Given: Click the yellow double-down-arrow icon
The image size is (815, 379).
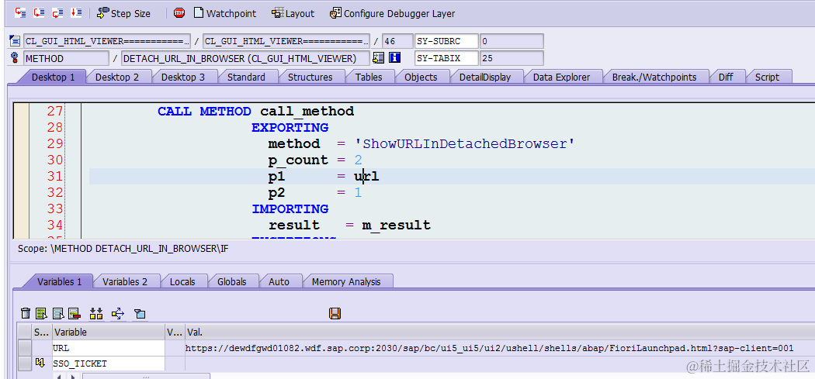Looking at the screenshot, I should pyautogui.click(x=96, y=313).
